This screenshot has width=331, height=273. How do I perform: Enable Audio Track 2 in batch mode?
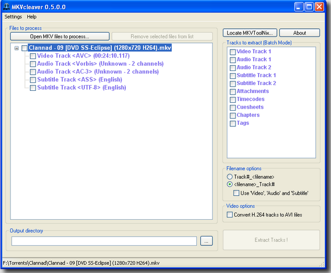coord(233,68)
